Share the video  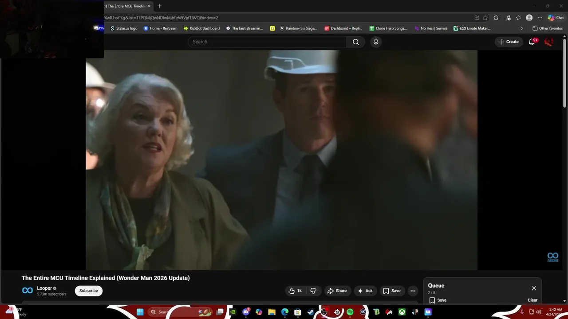pyautogui.click(x=337, y=291)
